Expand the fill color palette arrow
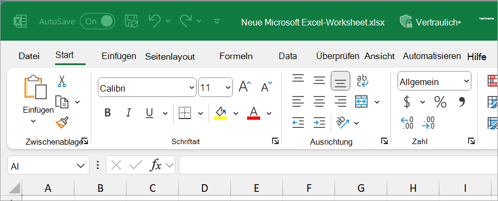498x201 pixels. (236, 113)
